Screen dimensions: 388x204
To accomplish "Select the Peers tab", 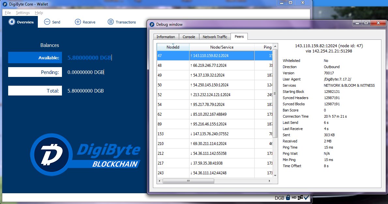I will click(x=239, y=36).
